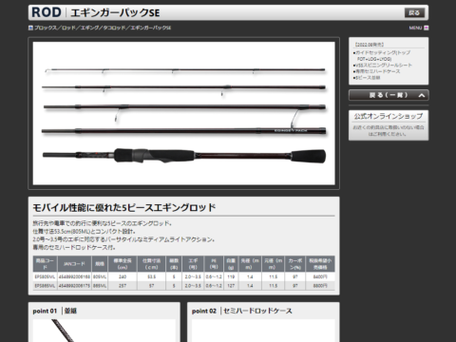Image resolution: width=456 pixels, height=342 pixels.
Task: Open the プロックス breadcrumb link
Action: (x=46, y=28)
